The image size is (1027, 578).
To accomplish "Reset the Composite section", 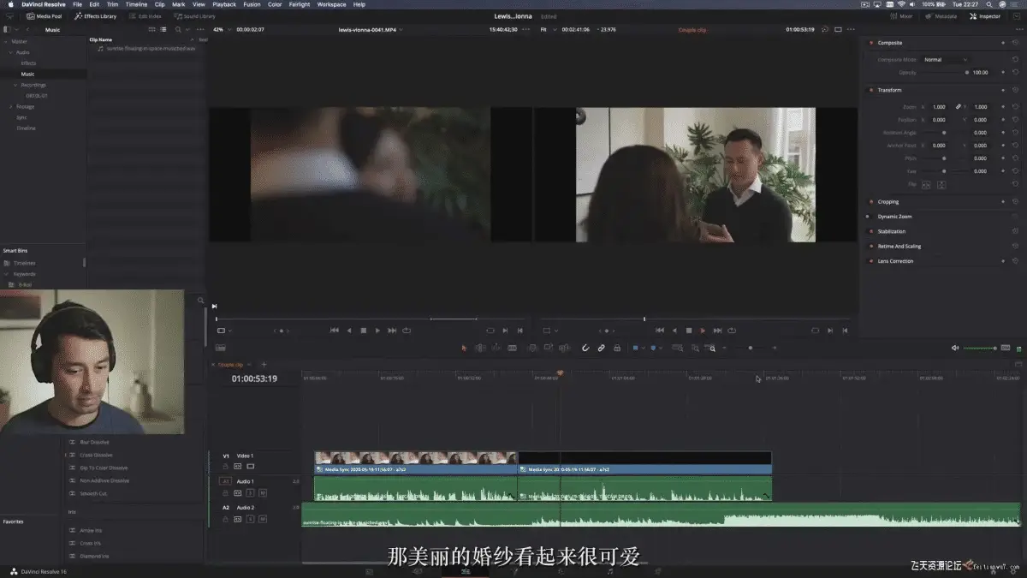I will tap(1015, 43).
